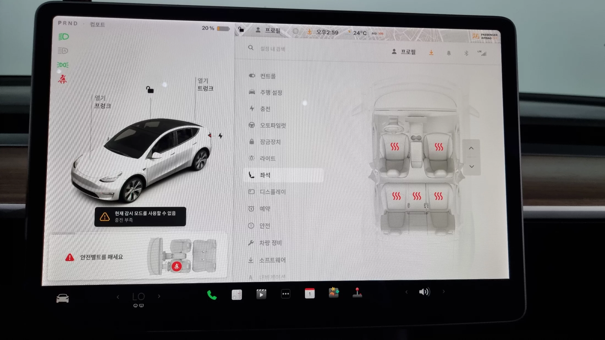Select the 충전 menu item
605x340 pixels.
[x=265, y=109]
